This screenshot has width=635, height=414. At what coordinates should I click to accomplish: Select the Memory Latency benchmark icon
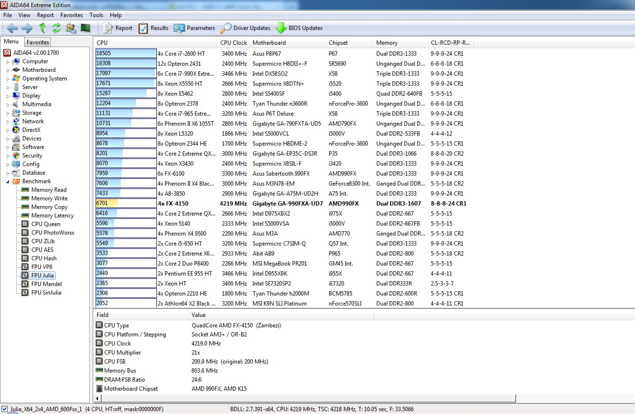25,216
